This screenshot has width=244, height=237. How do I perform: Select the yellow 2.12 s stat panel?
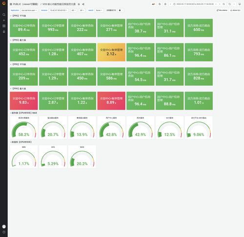111,52
